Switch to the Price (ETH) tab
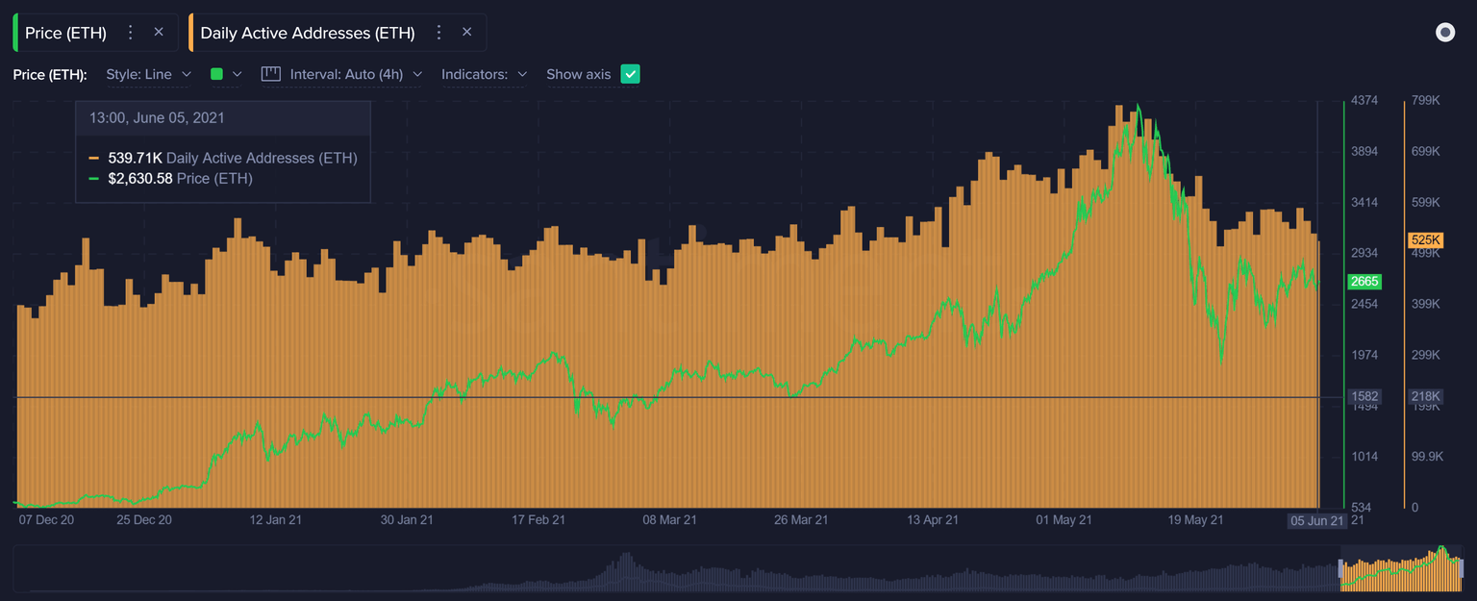The width and height of the screenshot is (1477, 601). pyautogui.click(x=65, y=32)
